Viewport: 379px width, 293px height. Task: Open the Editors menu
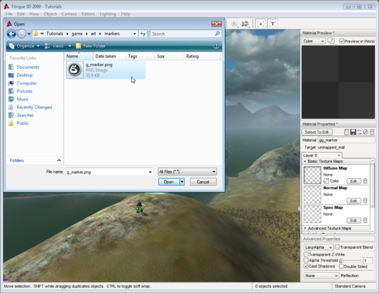pos(88,14)
